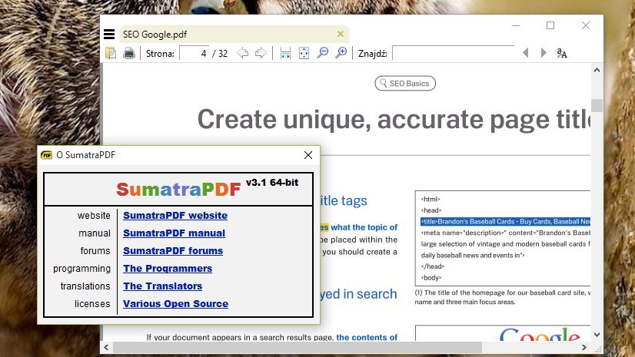This screenshot has height=357, width=635.
Task: Close the SumatraPDF main window
Action: pyautogui.click(x=586, y=25)
